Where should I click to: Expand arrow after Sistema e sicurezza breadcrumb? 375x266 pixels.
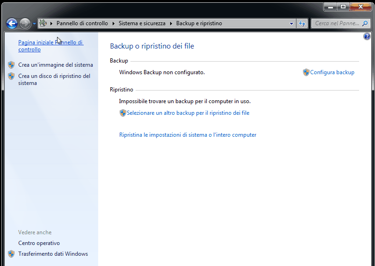(x=171, y=23)
